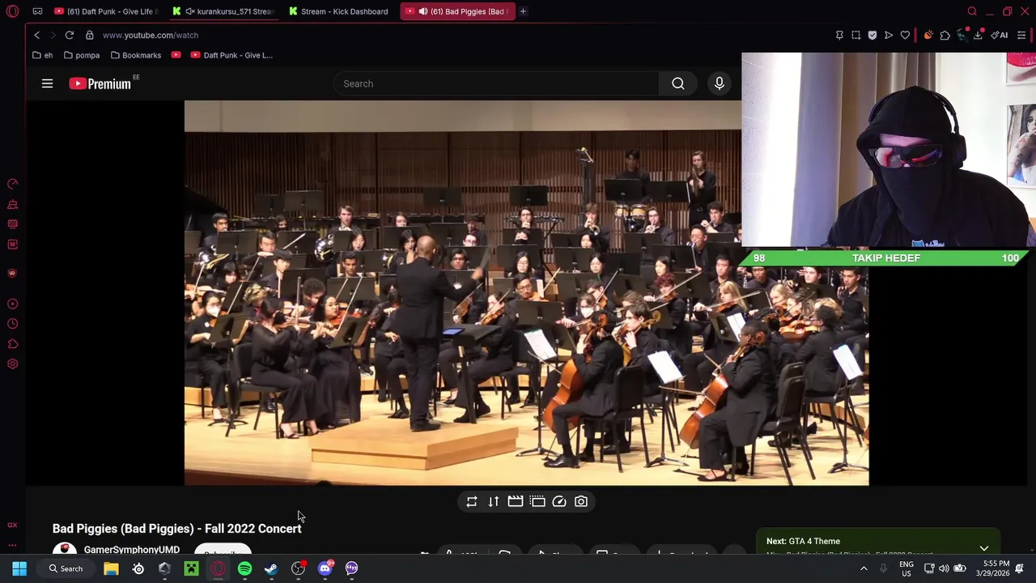Open the notifications bell in the tray

[x=1020, y=568]
